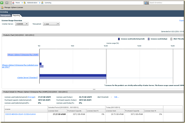The width and height of the screenshot is (185, 123).
Task: Click the selected period Purchased Capacity header
Action: click(76, 111)
